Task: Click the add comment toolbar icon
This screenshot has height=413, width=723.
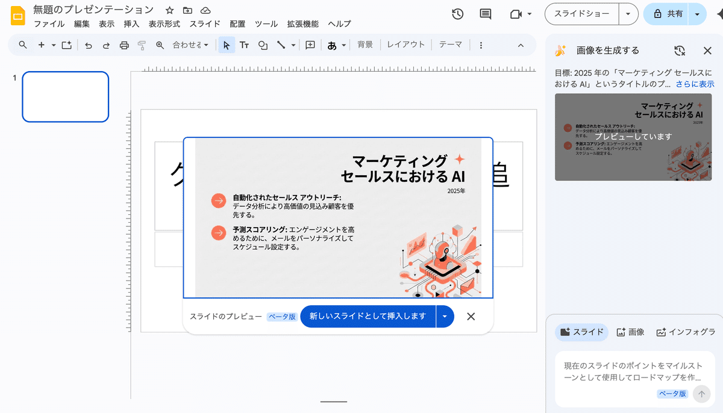Action: [310, 45]
